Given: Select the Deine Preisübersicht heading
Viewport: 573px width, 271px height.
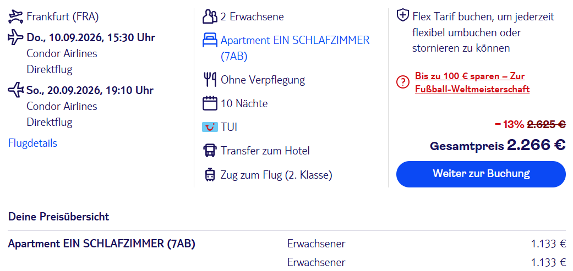Looking at the screenshot, I should 58,217.
